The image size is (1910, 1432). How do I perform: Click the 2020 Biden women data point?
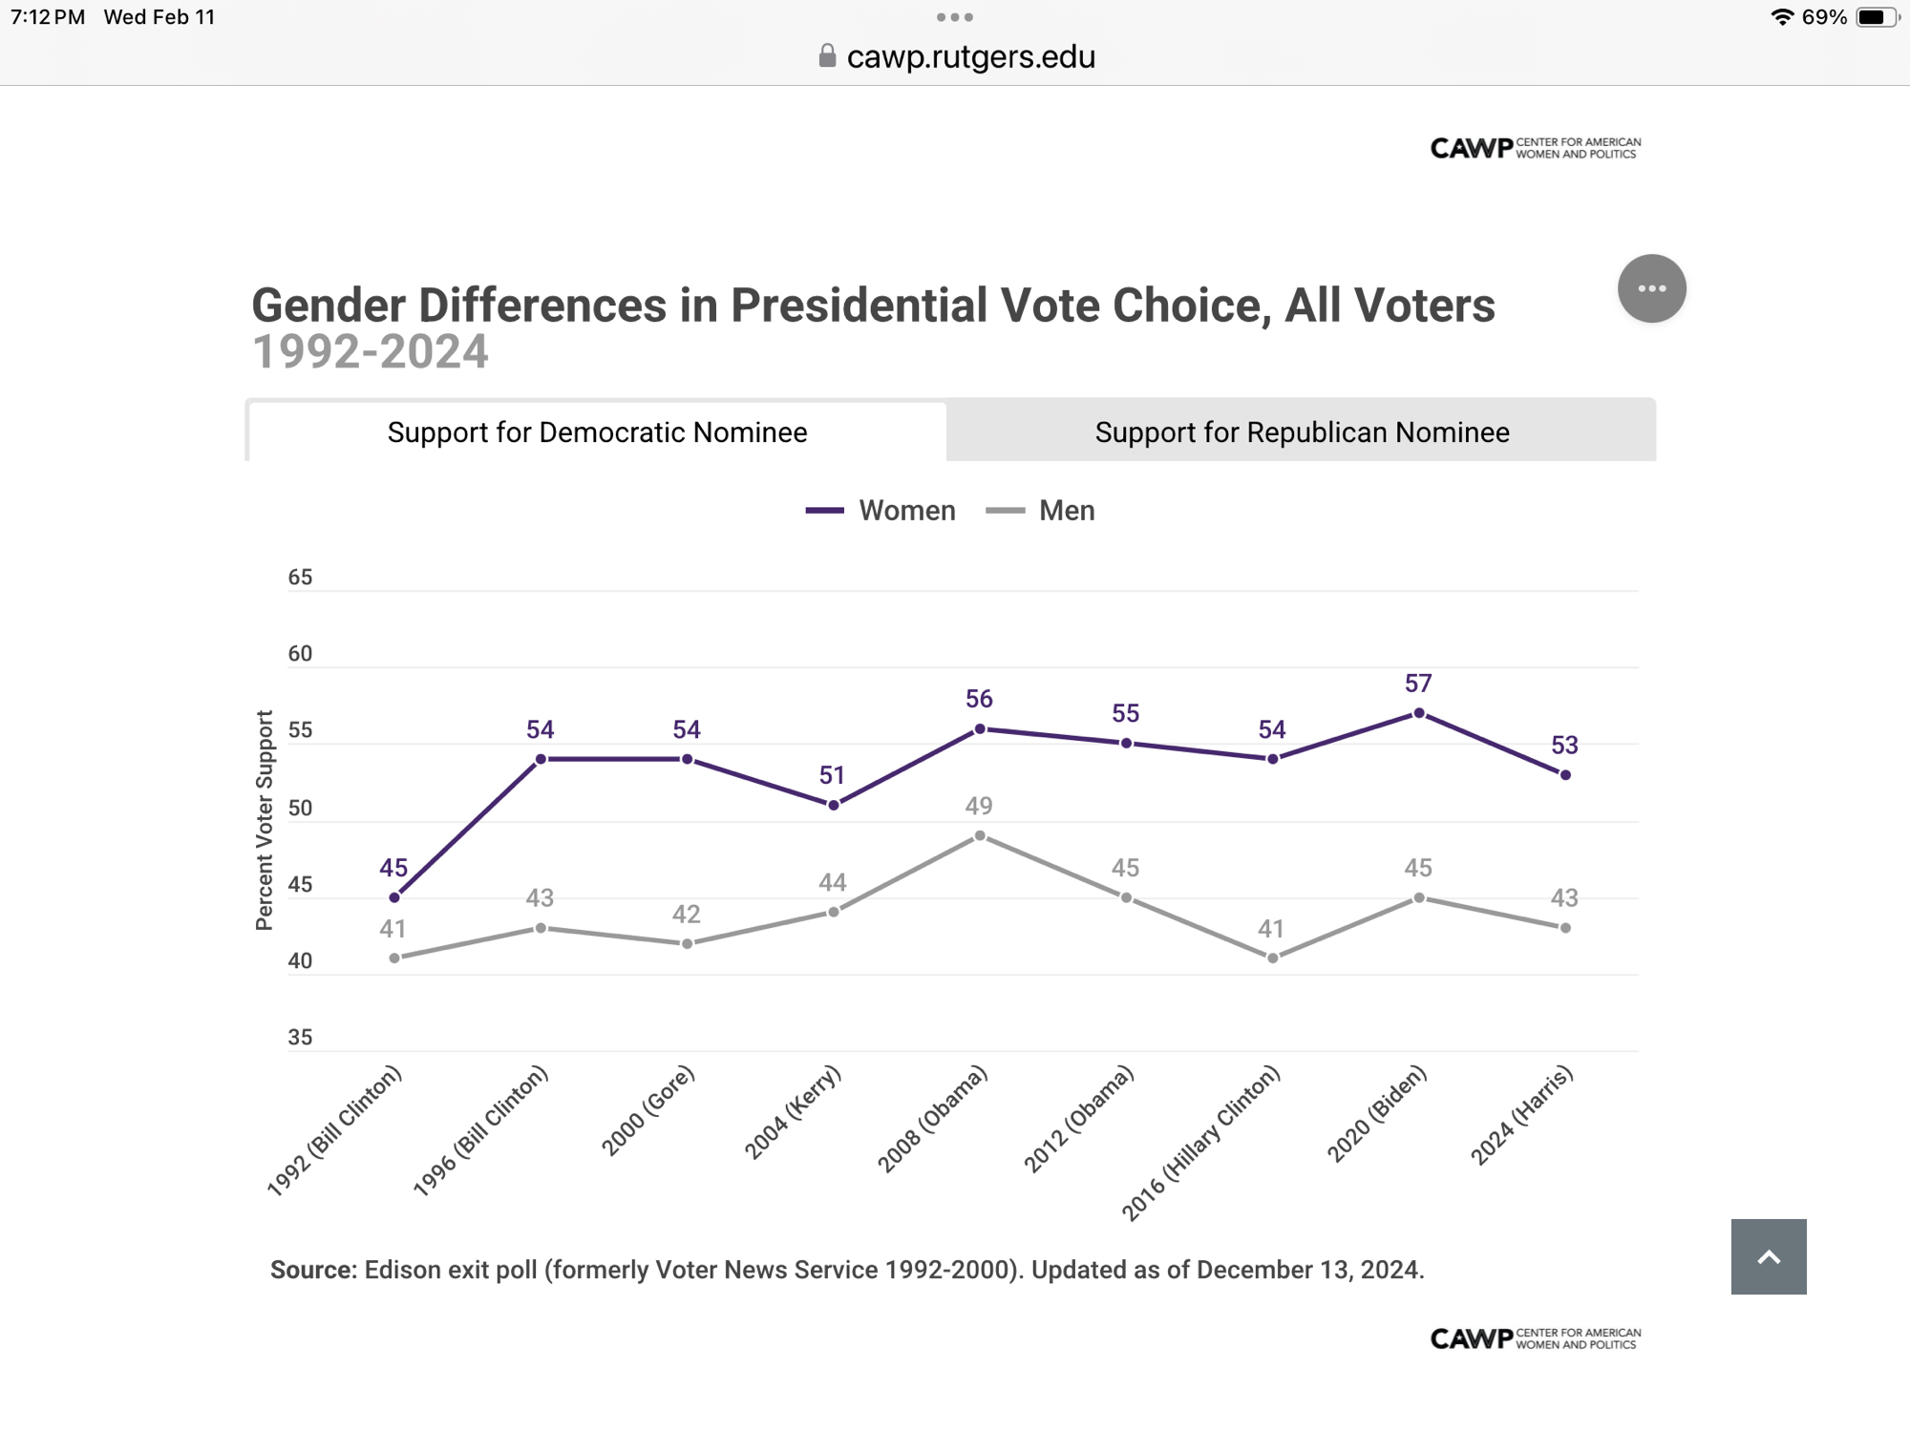click(x=1419, y=713)
